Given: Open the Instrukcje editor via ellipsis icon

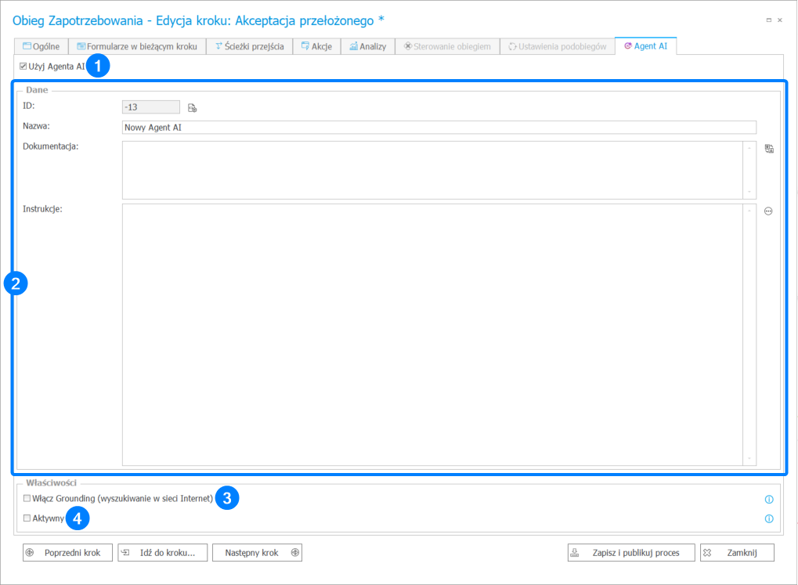Looking at the screenshot, I should click(768, 211).
